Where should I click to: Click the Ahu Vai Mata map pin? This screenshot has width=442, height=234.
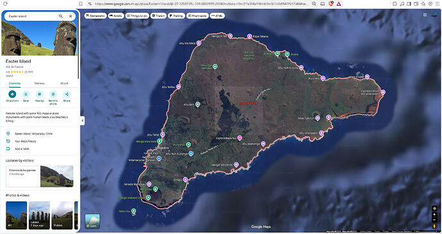click(199, 43)
